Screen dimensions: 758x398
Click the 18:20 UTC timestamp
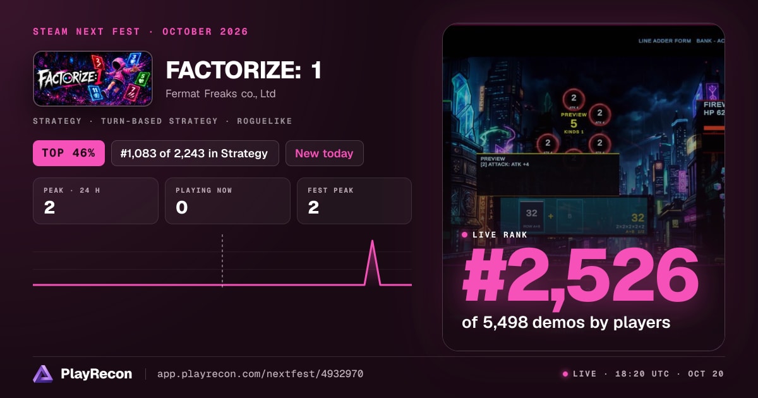click(643, 374)
